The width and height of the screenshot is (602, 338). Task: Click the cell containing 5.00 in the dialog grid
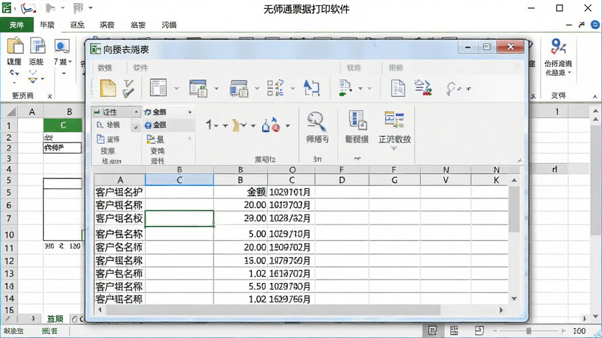[240, 234]
